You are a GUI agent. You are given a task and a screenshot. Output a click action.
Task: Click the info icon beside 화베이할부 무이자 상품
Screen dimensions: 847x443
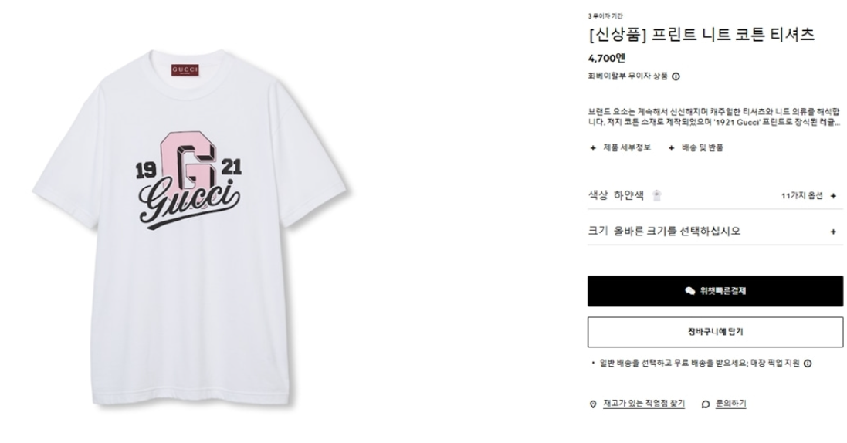click(x=676, y=76)
